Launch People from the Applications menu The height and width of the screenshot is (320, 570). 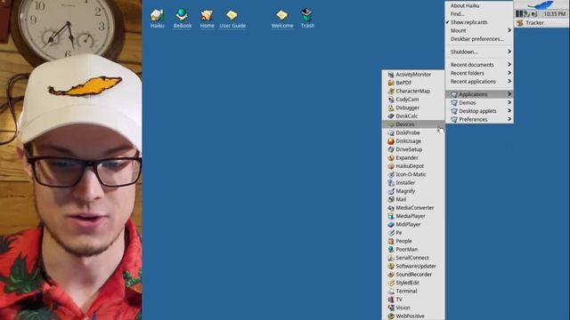(x=413, y=241)
